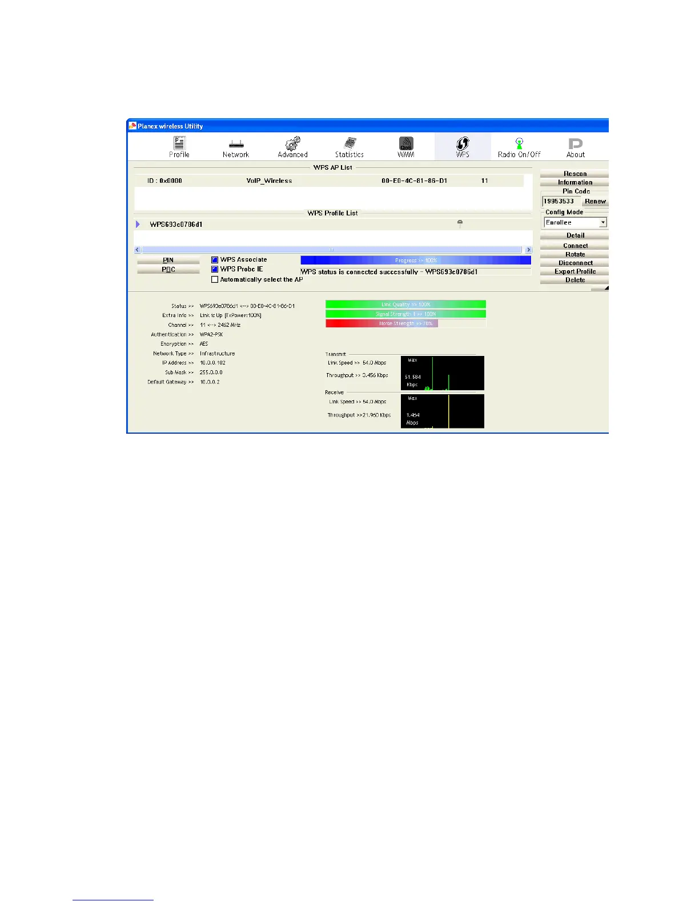699x905 pixels.
Task: Enable Automatically select the AP
Action: (215, 279)
